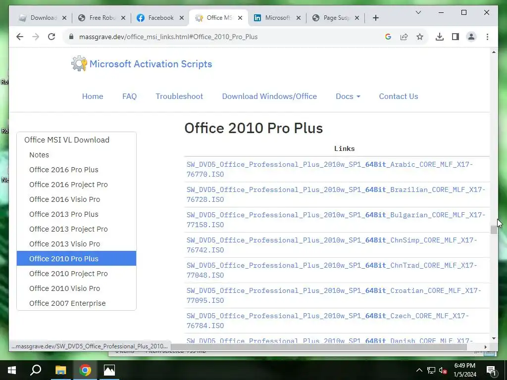
Task: Reload the page with the refresh icon
Action: (51, 37)
